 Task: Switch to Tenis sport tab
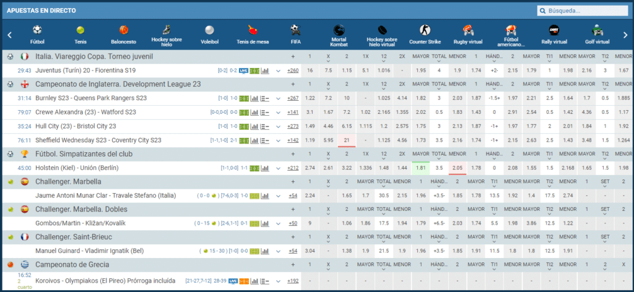[x=80, y=34]
